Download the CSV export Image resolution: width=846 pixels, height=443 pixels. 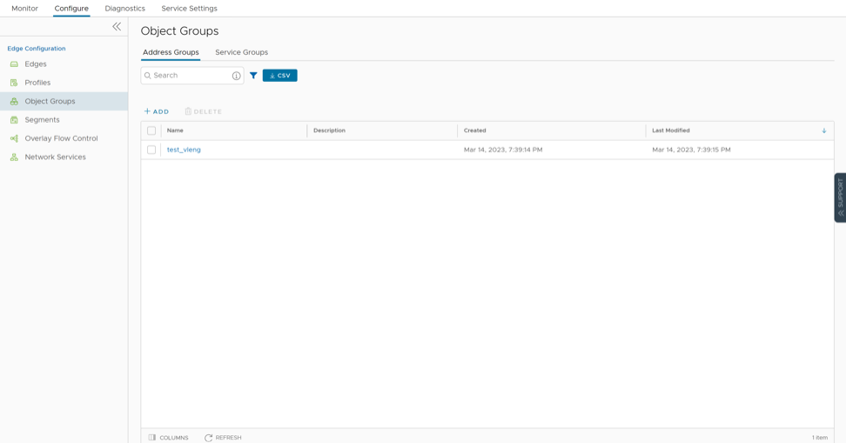click(279, 76)
